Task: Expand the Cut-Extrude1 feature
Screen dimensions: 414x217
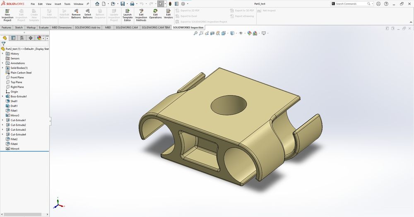Action: (x=2, y=120)
